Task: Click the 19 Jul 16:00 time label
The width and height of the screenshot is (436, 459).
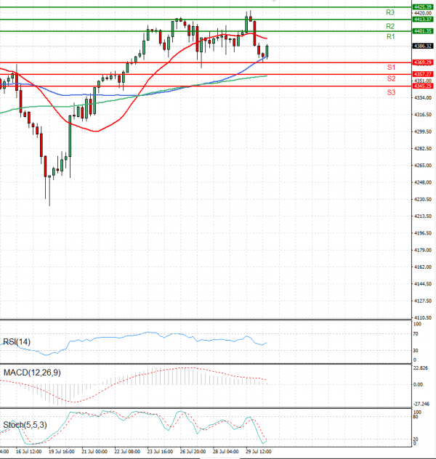Action: (x=62, y=452)
